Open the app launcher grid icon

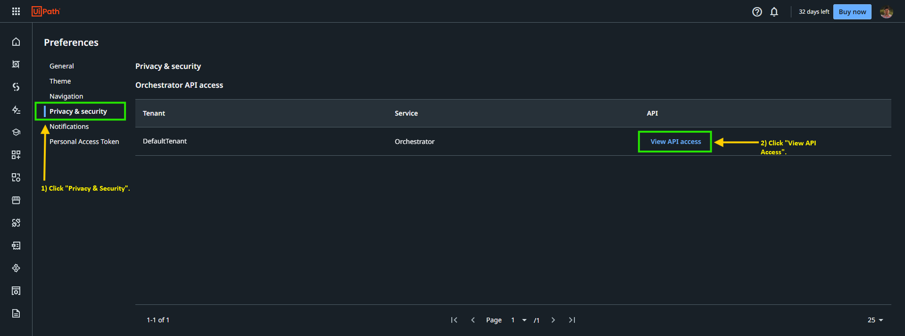[16, 11]
